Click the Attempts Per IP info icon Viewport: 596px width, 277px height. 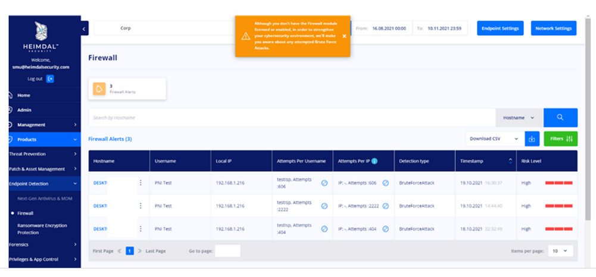(375, 161)
